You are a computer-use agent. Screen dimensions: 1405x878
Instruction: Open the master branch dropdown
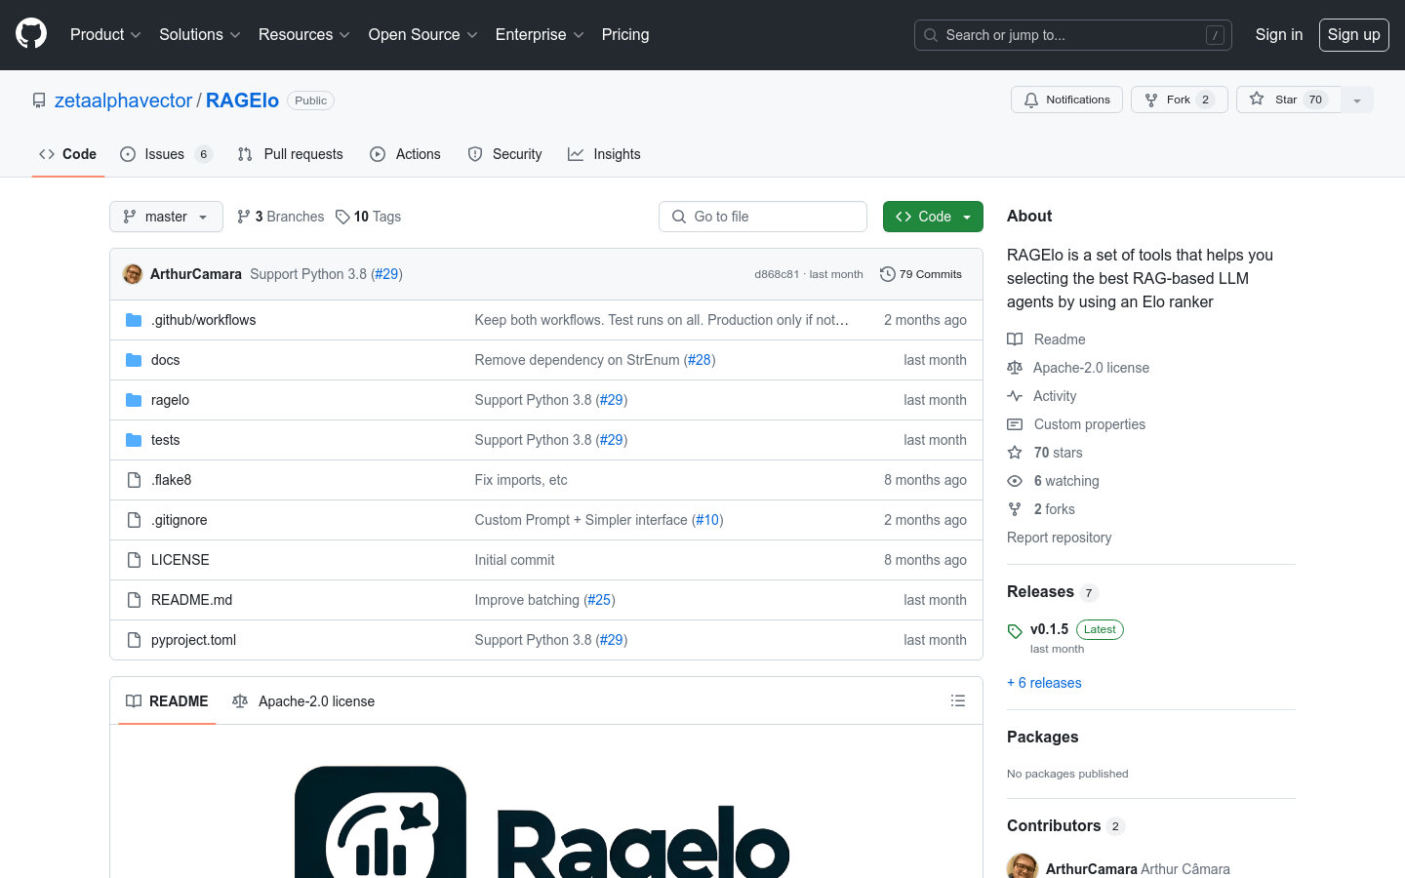click(x=166, y=217)
